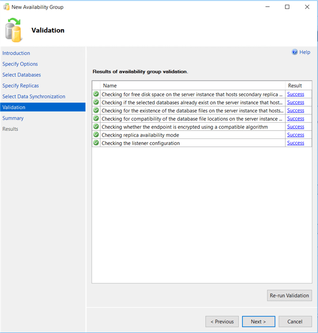Viewport: 318px width, 333px height.
Task: Click the Result column header
Action: click(299, 86)
